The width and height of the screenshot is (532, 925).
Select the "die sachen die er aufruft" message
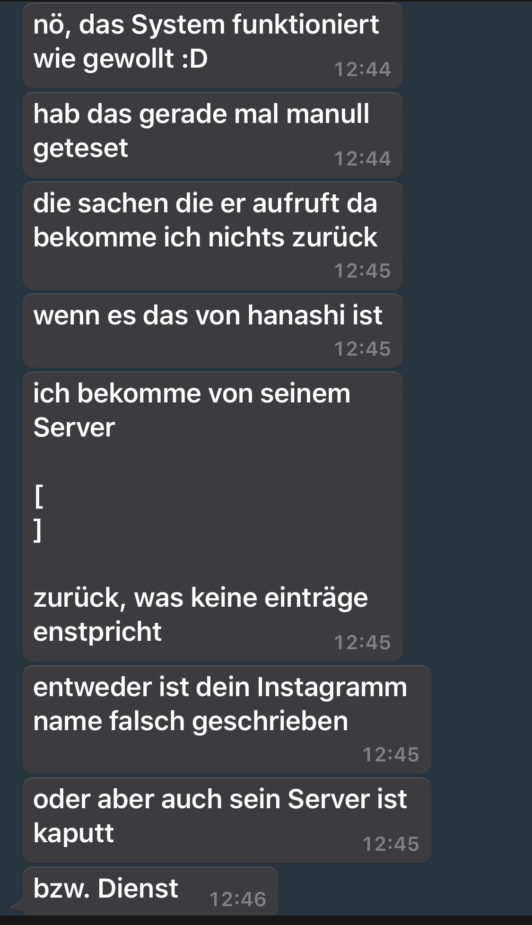(x=213, y=236)
